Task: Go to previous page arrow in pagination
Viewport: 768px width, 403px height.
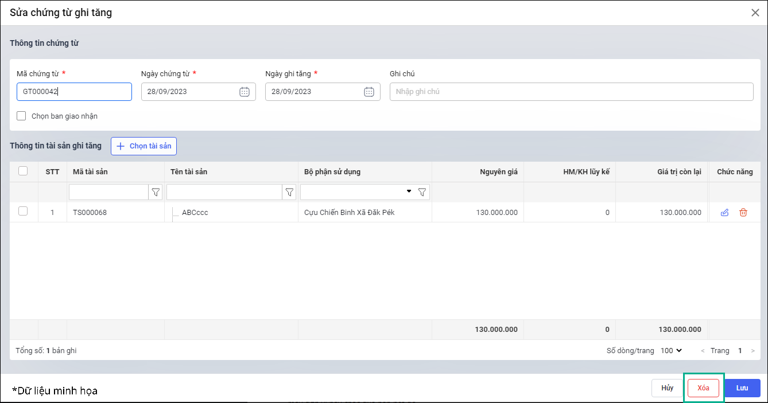Action: pyautogui.click(x=703, y=350)
